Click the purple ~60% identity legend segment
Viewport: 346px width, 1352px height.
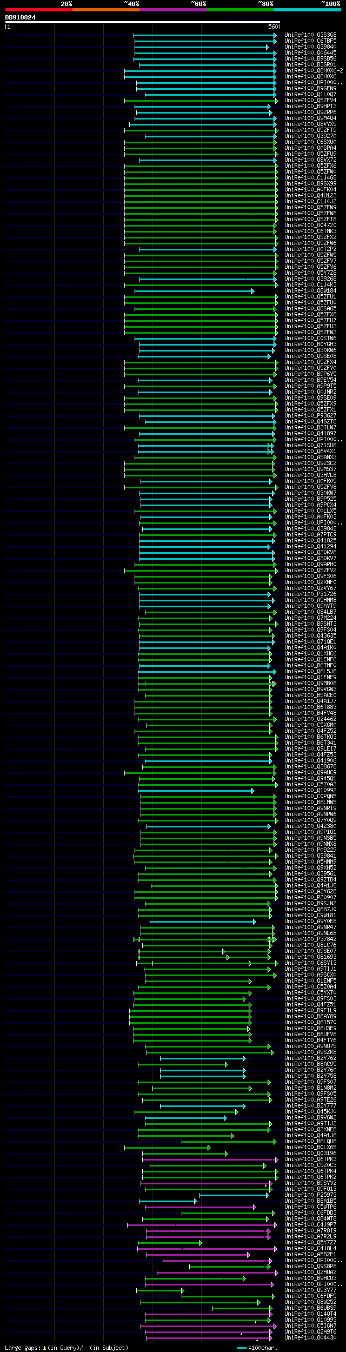[172, 10]
